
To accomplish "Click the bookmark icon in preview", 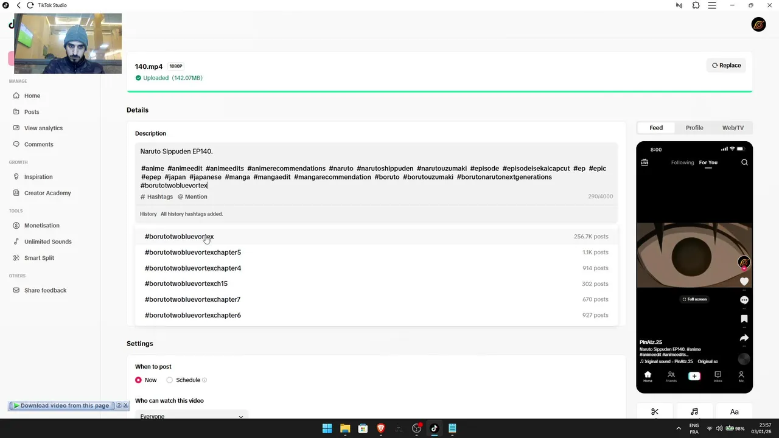I will coord(744,319).
